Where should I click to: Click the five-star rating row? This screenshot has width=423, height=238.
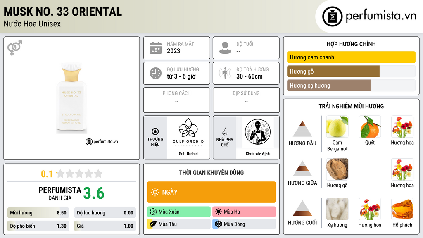coord(80,174)
